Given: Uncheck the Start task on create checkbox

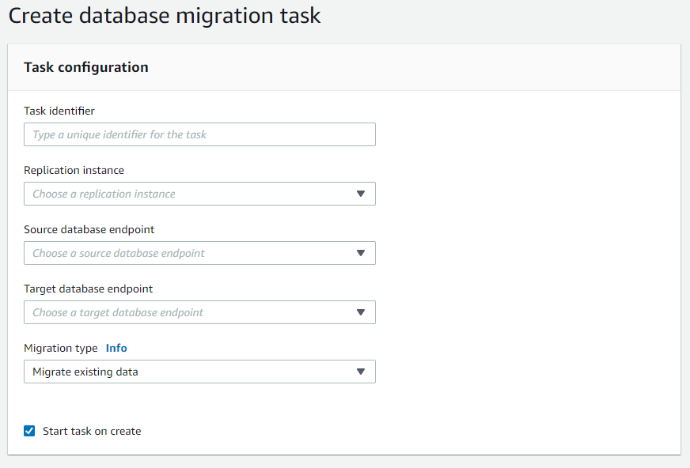Looking at the screenshot, I should pyautogui.click(x=29, y=431).
